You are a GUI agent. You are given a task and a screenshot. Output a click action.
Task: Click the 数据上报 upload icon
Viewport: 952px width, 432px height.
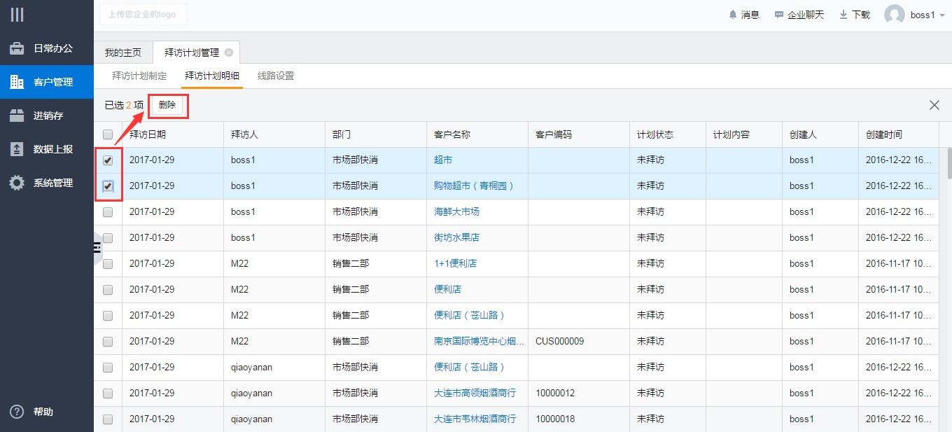point(17,149)
